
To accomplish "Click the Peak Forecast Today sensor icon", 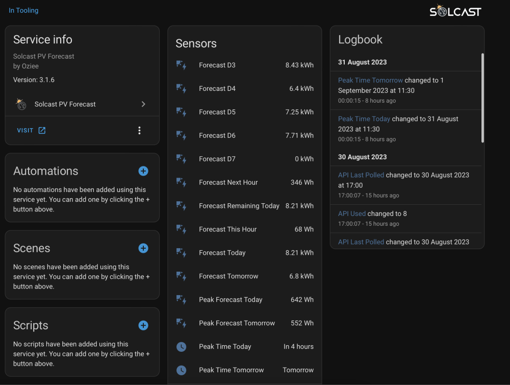I will [x=181, y=300].
